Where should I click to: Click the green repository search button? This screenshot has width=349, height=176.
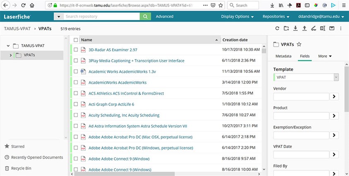[x=145, y=17]
